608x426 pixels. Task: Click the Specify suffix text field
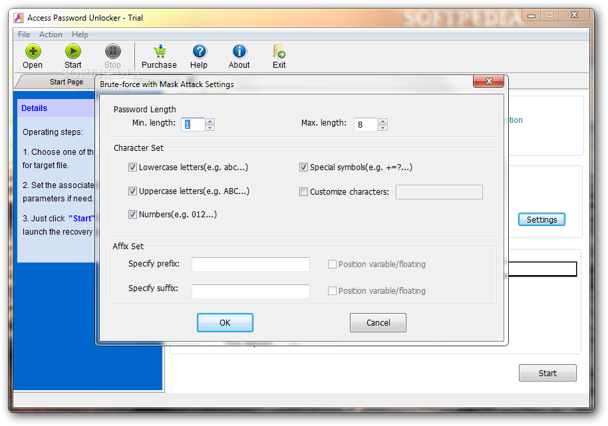(251, 291)
